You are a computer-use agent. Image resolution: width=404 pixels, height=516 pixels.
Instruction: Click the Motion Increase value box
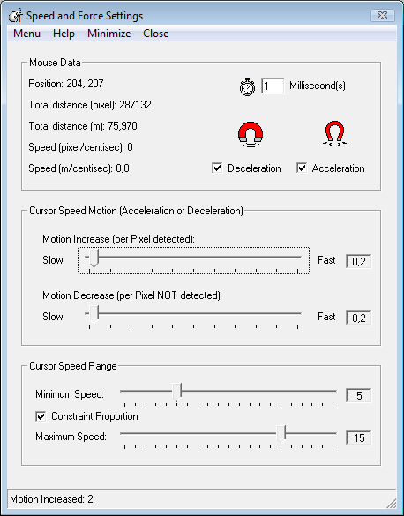pos(359,262)
